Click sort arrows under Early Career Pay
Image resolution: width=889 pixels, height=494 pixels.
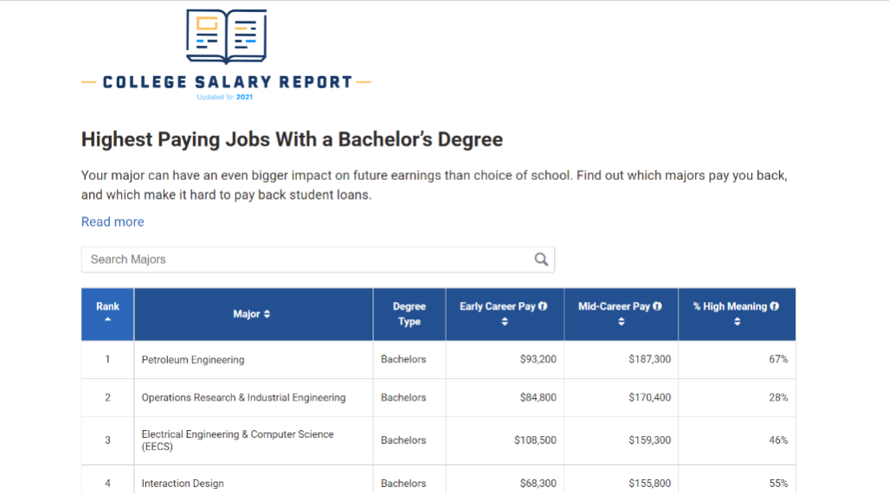(505, 322)
